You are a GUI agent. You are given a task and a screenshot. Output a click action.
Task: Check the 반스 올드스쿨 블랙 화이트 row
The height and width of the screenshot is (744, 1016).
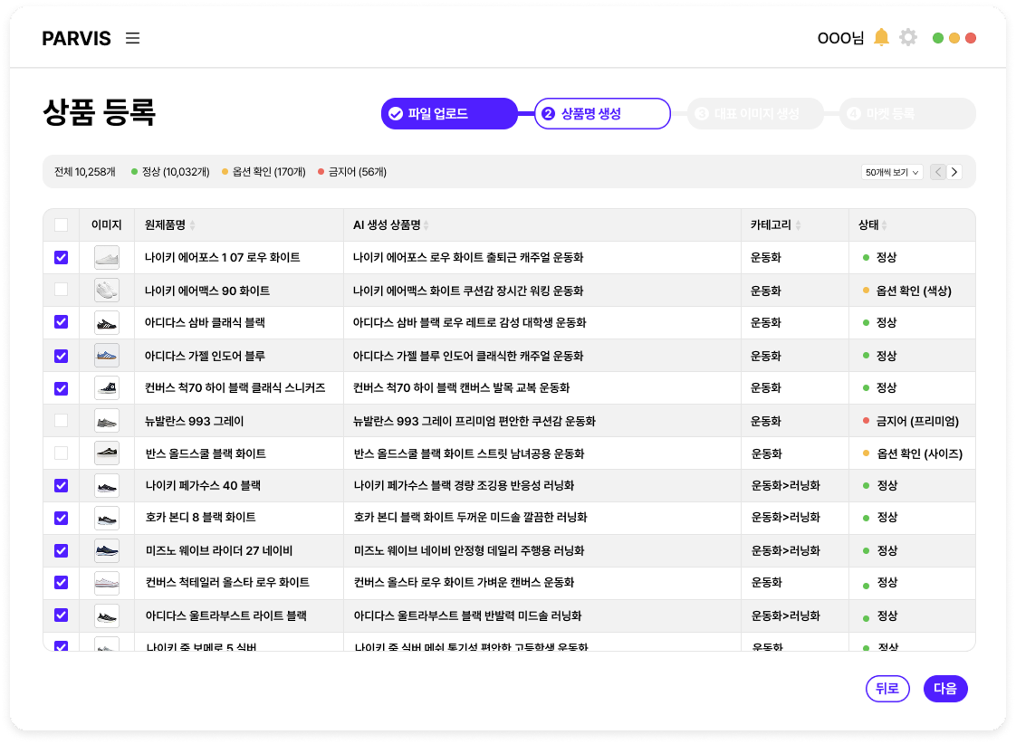pos(61,453)
